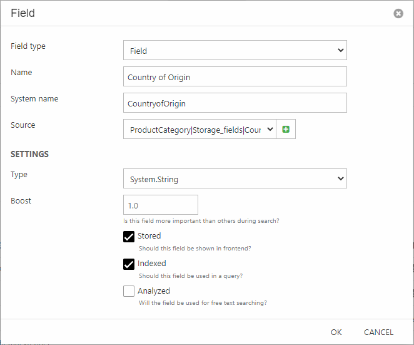
Task: Uncheck the Stored checkbox
Action: [x=129, y=237]
